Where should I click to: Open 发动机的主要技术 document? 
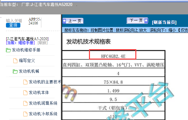point(45,82)
